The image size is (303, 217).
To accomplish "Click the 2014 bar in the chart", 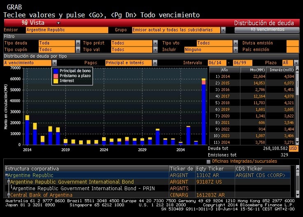I will pos(27,130).
